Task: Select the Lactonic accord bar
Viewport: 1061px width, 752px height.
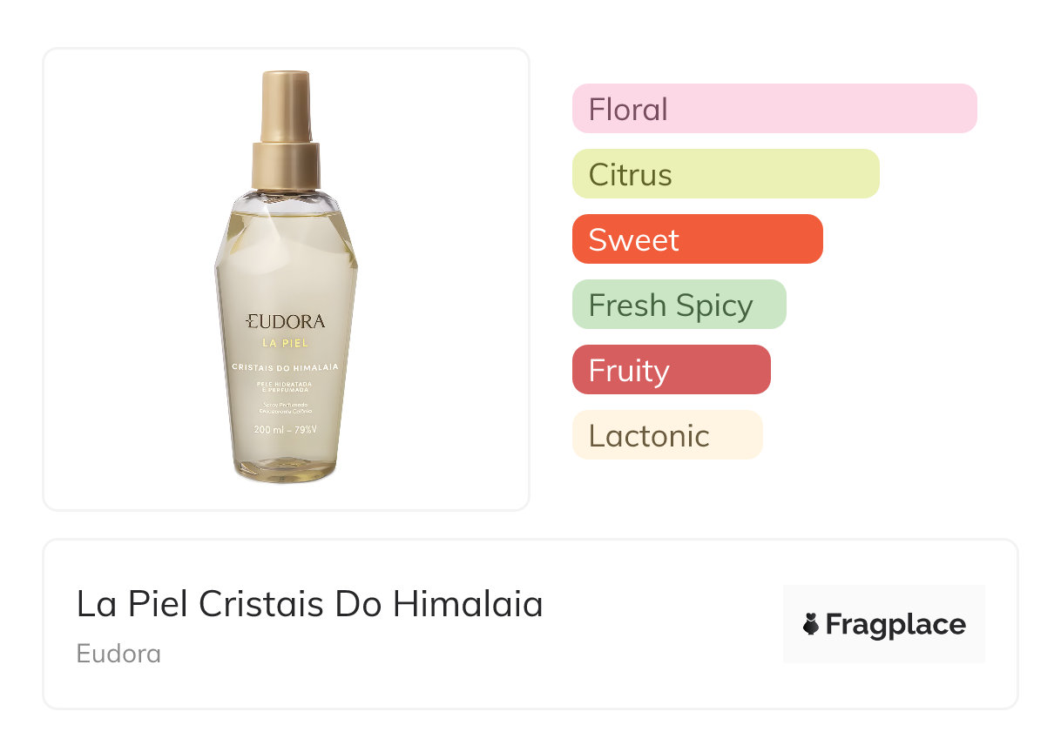Action: point(666,435)
